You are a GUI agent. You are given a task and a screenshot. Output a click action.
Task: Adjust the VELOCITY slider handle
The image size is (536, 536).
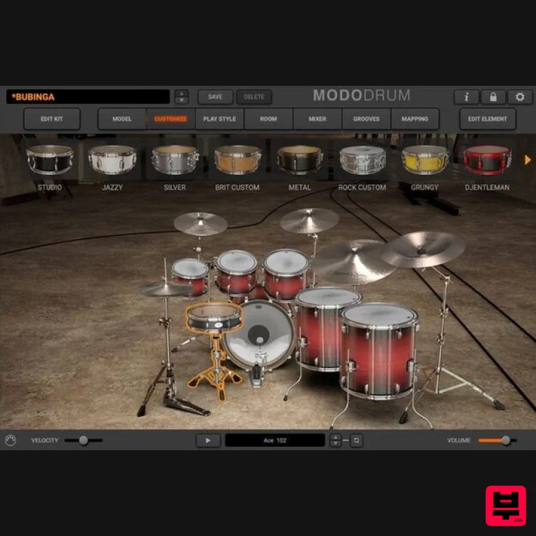click(83, 440)
